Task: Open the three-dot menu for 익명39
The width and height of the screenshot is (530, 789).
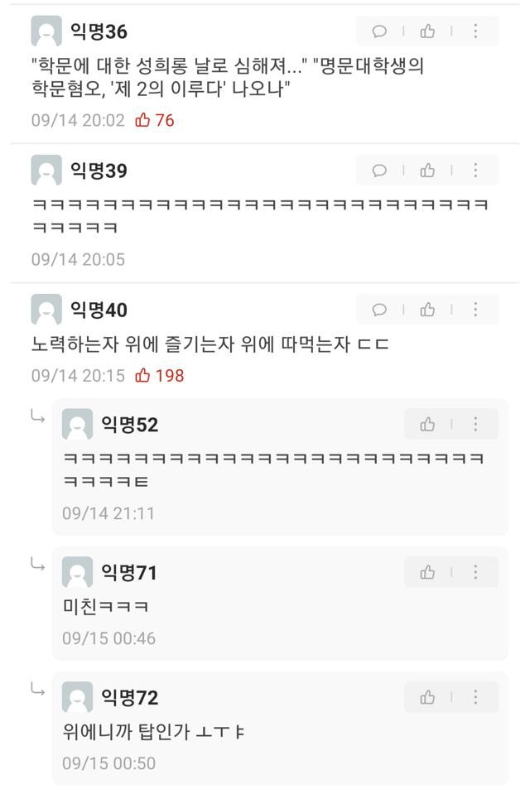Action: pos(475,171)
